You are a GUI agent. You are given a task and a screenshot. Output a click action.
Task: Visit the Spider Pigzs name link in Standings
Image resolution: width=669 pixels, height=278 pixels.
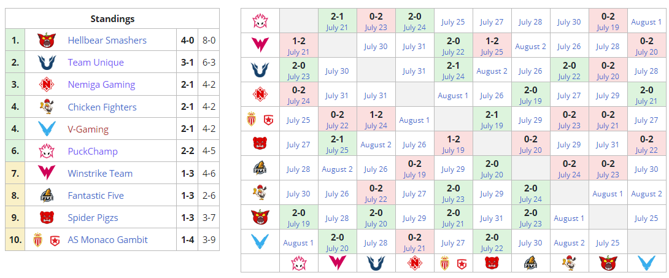93,218
